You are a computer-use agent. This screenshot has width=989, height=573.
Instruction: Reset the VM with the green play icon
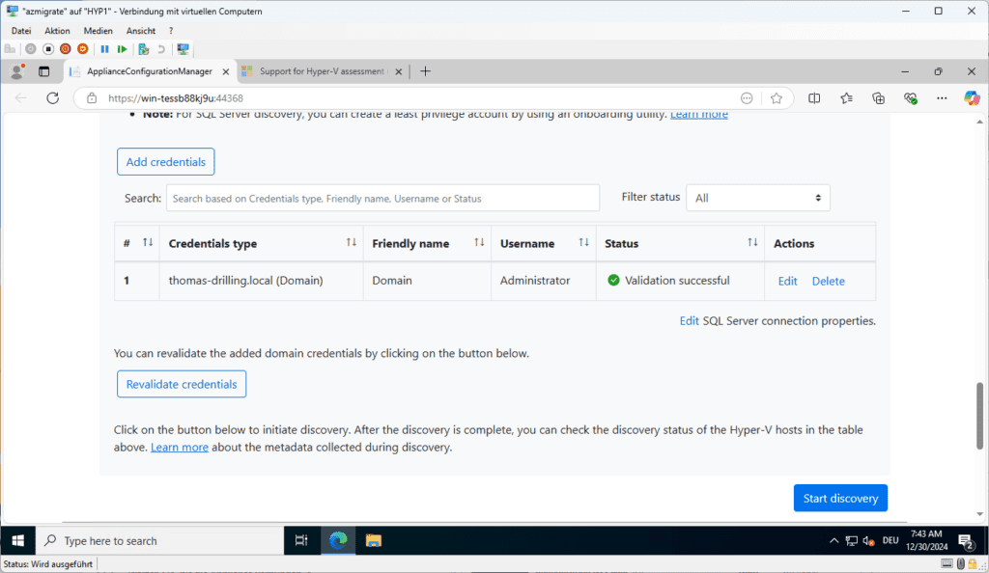click(123, 49)
